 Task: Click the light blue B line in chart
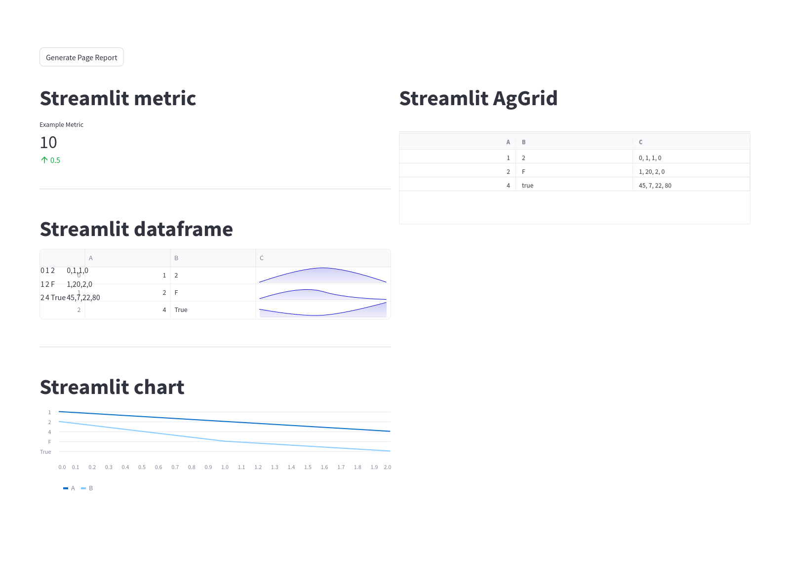(x=225, y=441)
